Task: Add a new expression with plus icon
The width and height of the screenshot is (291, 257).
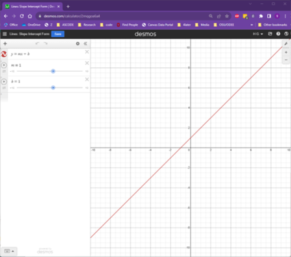Action: click(5, 44)
